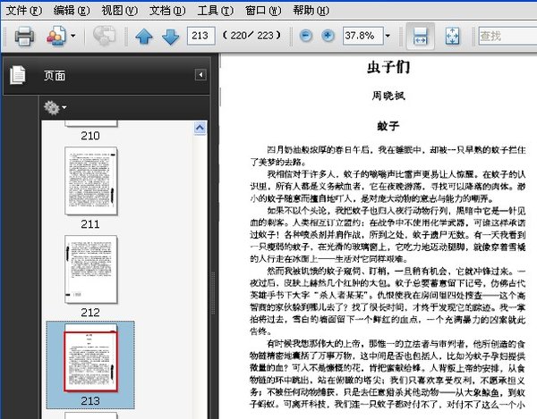Click the search box labeled 查找
Viewport: 537px width, 419px height.
pos(507,36)
